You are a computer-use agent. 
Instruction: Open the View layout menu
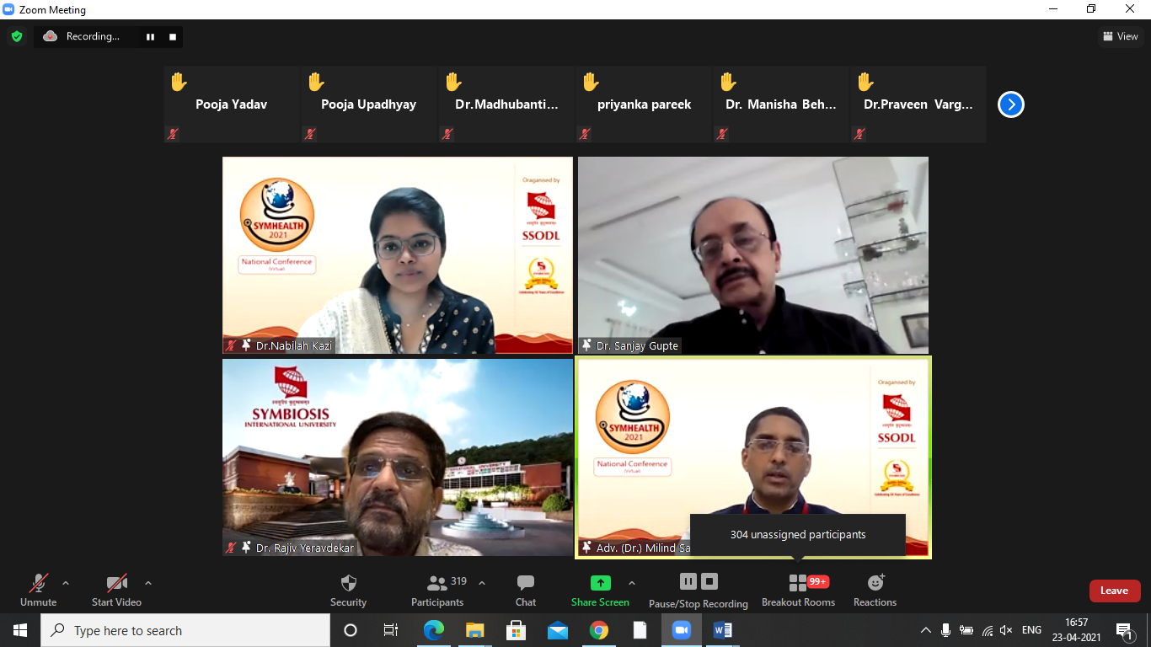(x=1120, y=36)
